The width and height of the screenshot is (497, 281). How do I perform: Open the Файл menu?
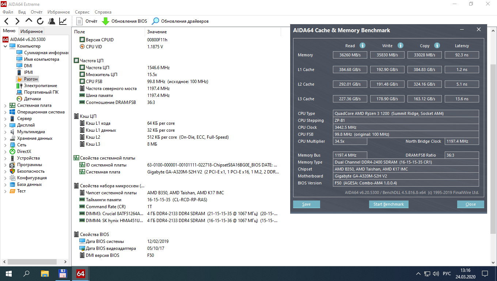pos(8,12)
